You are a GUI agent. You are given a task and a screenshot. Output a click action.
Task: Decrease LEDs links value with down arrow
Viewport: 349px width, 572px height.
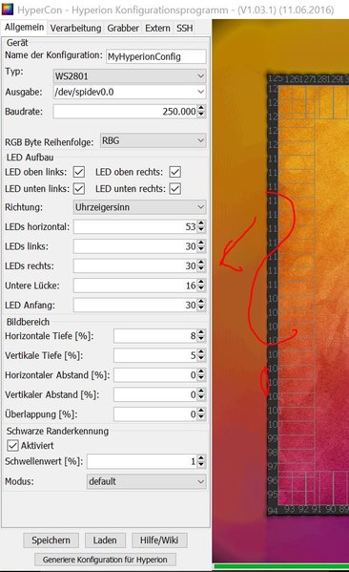pos(201,250)
